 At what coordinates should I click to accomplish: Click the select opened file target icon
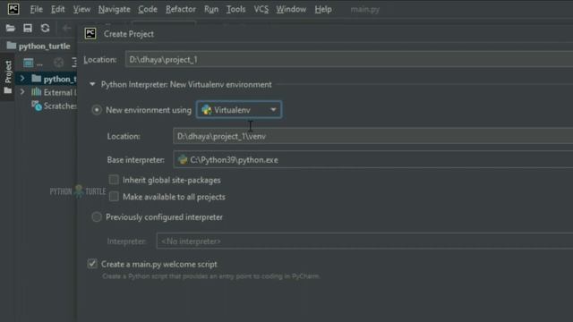coord(58,64)
